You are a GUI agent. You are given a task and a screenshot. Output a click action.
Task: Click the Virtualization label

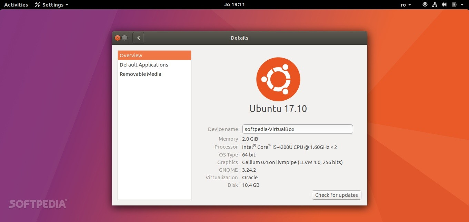(222, 178)
